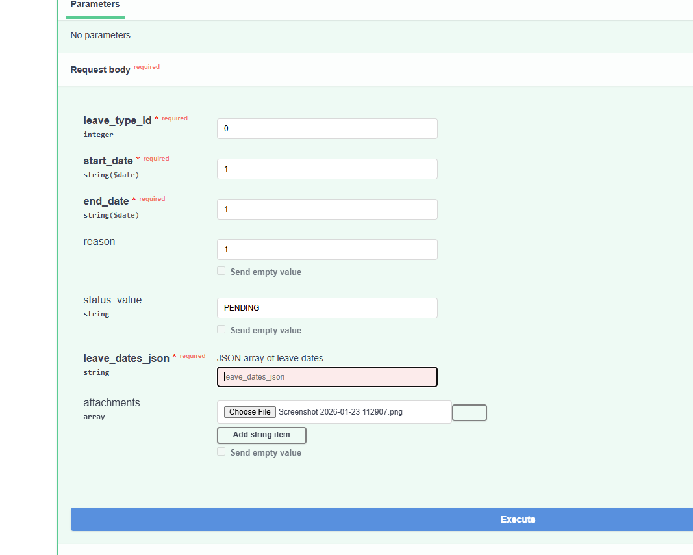
Task: Click the selected screenshot file name
Action: pyautogui.click(x=340, y=412)
